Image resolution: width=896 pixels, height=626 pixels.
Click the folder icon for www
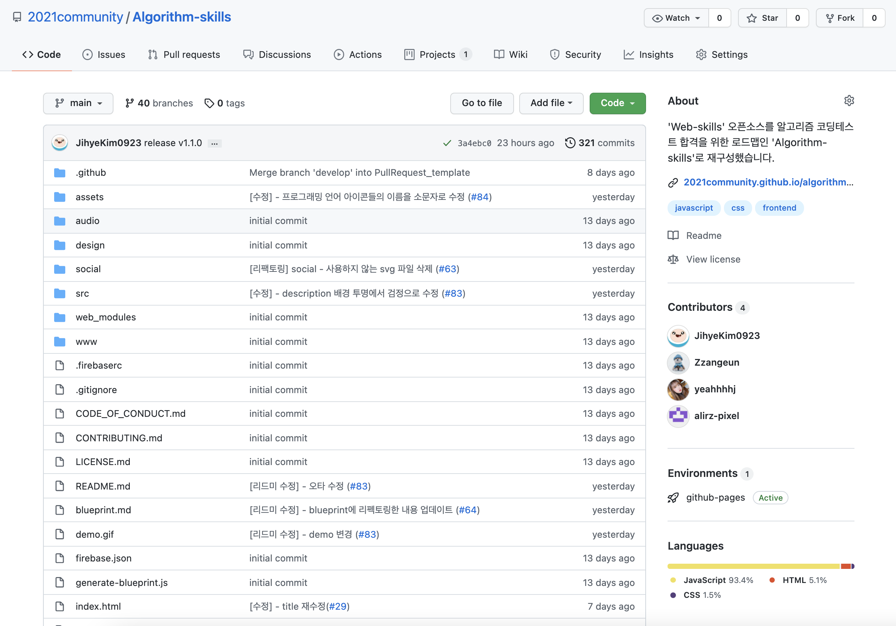[60, 342]
